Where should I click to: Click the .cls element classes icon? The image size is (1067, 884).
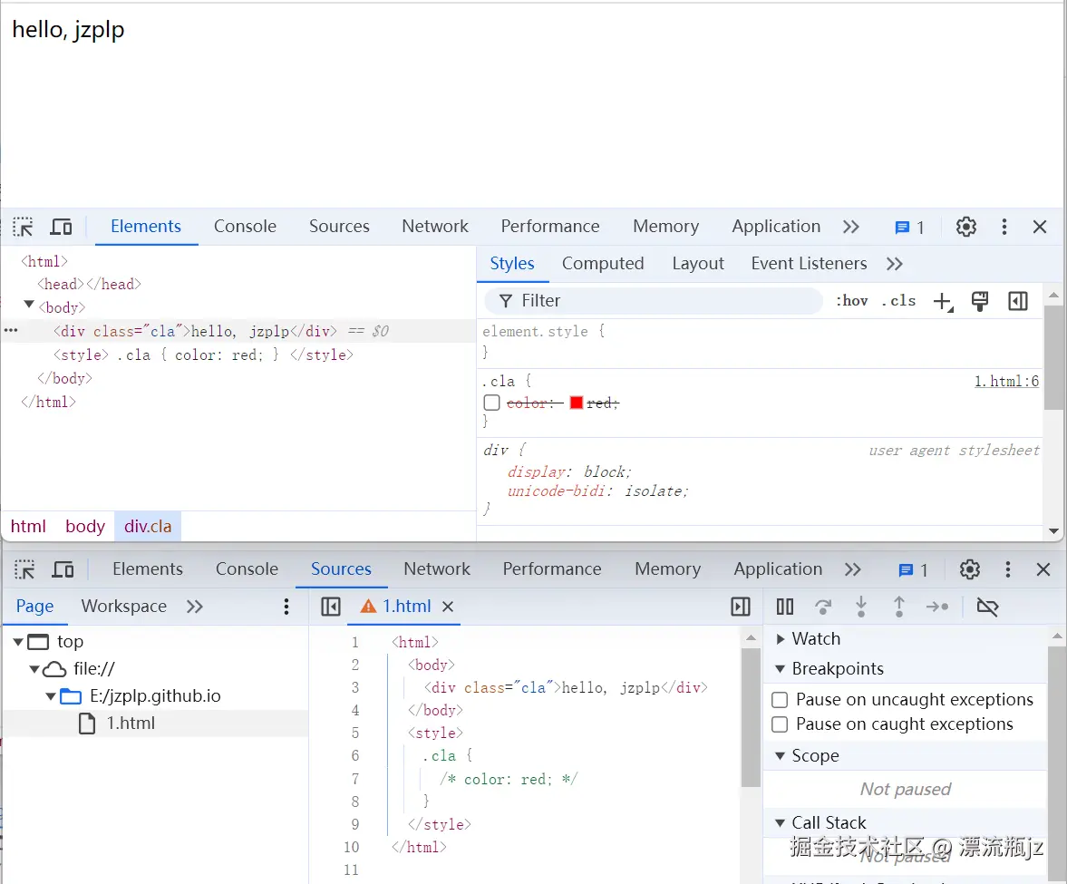tap(897, 300)
